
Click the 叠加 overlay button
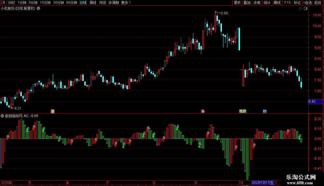(247, 3)
